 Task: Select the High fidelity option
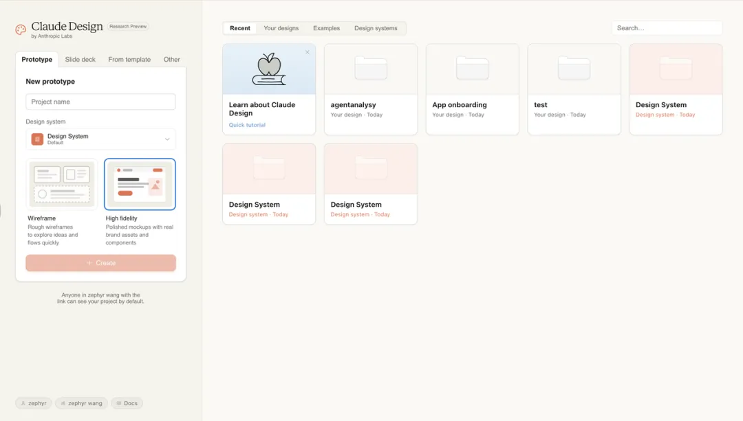pos(140,184)
